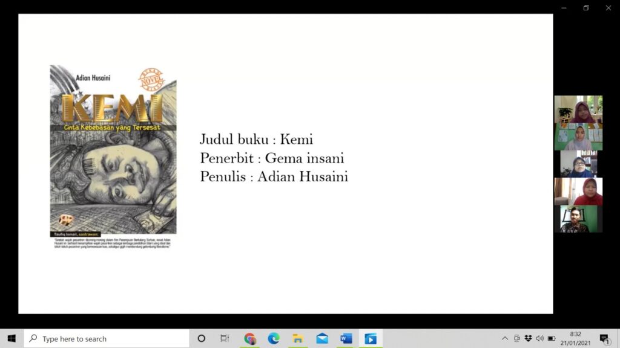Screen dimensions: 620x348
Task: Open Microsoft Edge from the taskbar
Action: coord(274,338)
